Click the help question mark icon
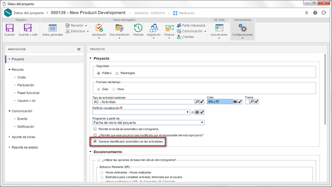The image size is (332, 187). coord(315,13)
